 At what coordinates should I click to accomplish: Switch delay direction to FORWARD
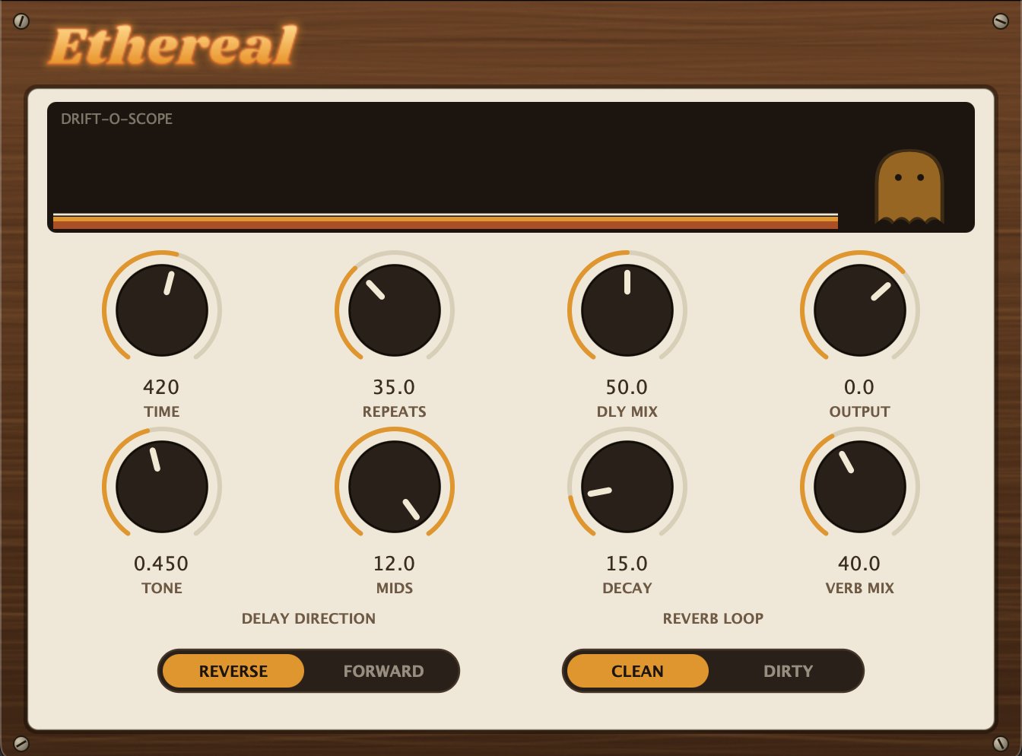tap(383, 671)
